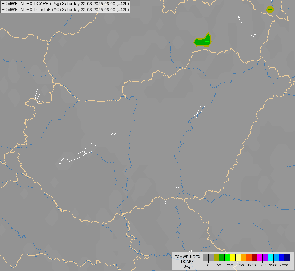Click the '1750' legend tick label
This screenshot has width=295, height=271.
262,265
